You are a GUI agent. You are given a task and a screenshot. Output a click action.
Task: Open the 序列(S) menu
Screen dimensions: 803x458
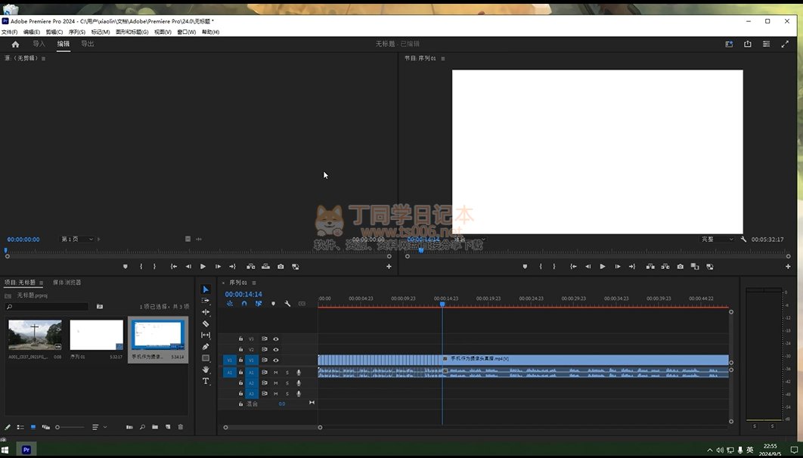[x=76, y=32]
